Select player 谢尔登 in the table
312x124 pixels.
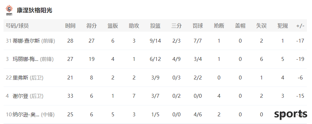click(21, 96)
